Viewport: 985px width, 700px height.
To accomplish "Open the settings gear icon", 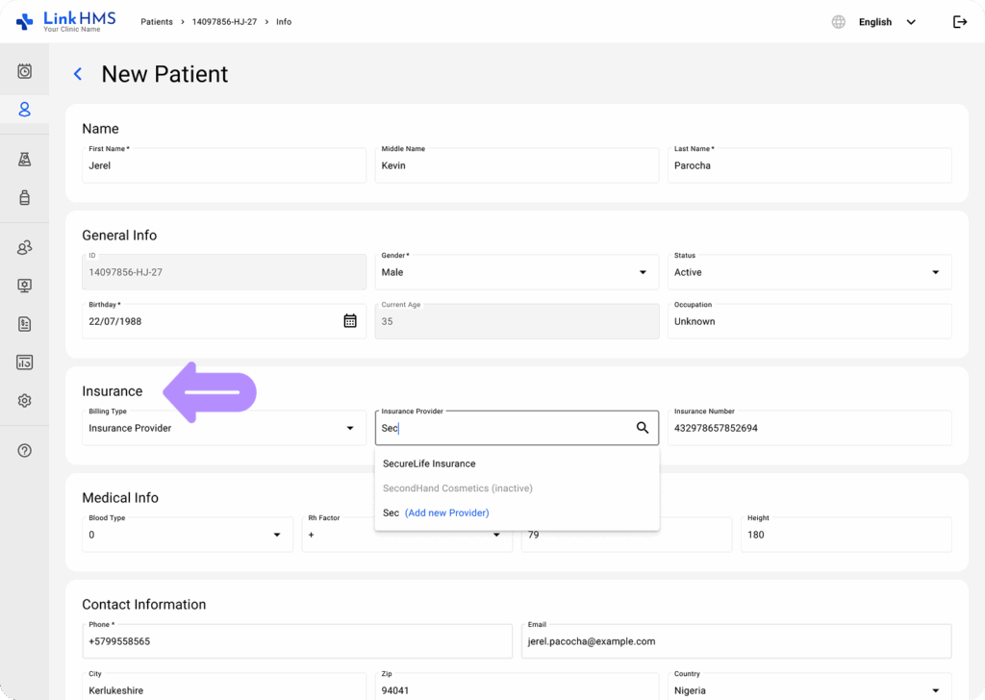I will [24, 400].
